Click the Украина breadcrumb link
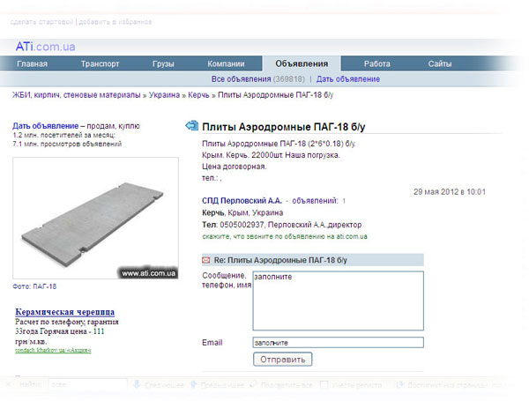Screen dimensions: 529x401 (x=164, y=94)
